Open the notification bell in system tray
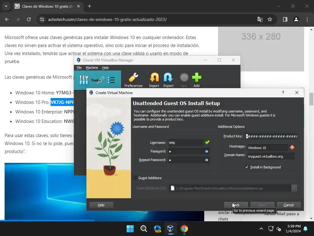The image size is (314, 236). click(306, 229)
